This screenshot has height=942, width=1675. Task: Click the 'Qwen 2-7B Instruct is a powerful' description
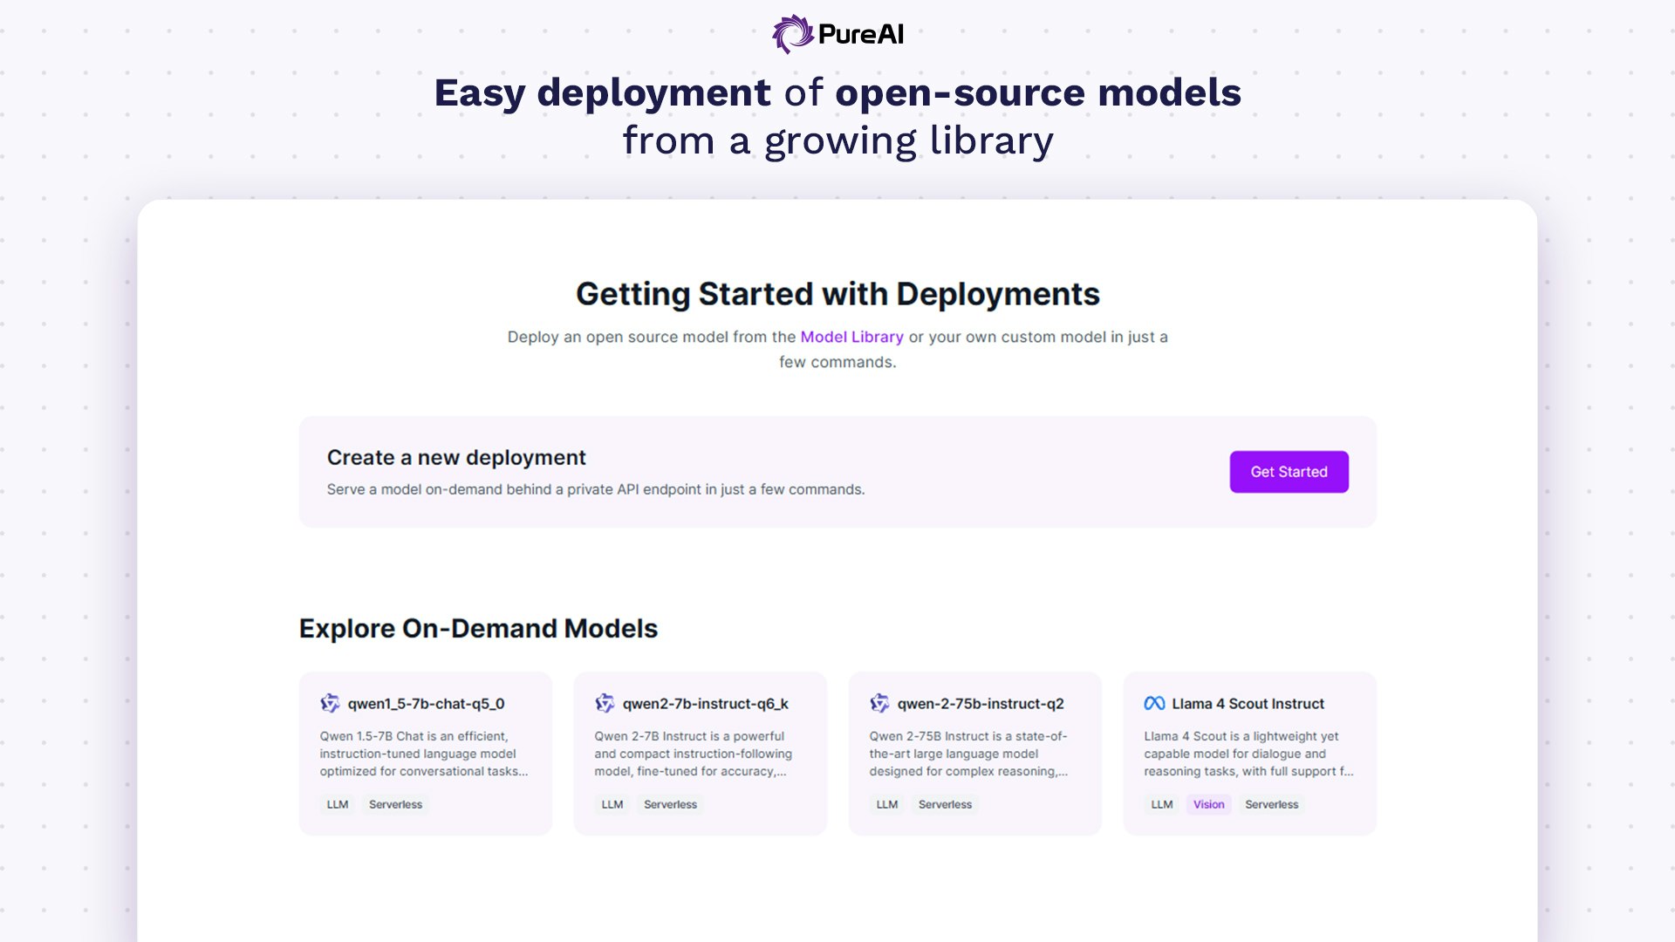pos(694,754)
